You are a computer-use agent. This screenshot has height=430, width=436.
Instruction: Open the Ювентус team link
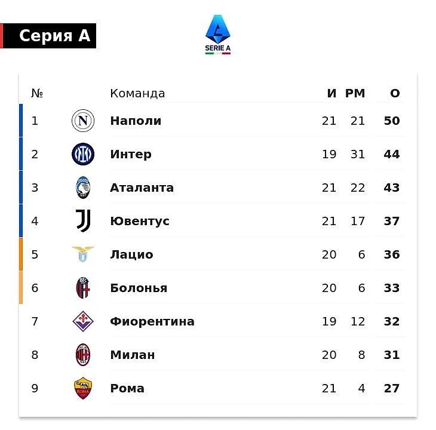point(140,221)
